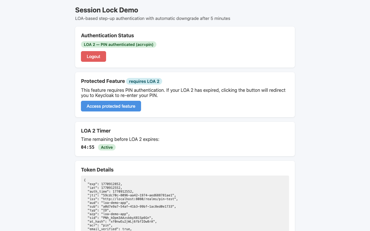370x231 pixels.
Task: Click the Active status badge
Action: (x=107, y=147)
